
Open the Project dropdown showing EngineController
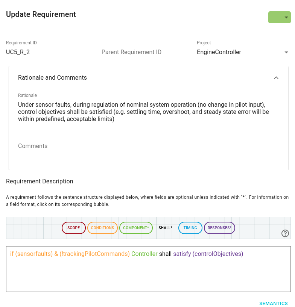pyautogui.click(x=243, y=52)
